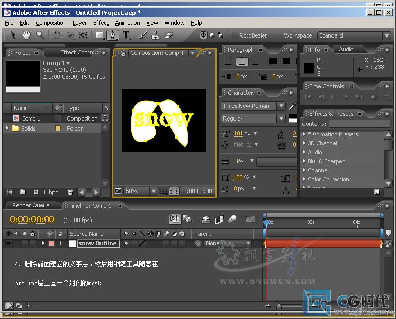The height and width of the screenshot is (319, 396).
Task: Select the Pen tool
Action: tap(113, 35)
